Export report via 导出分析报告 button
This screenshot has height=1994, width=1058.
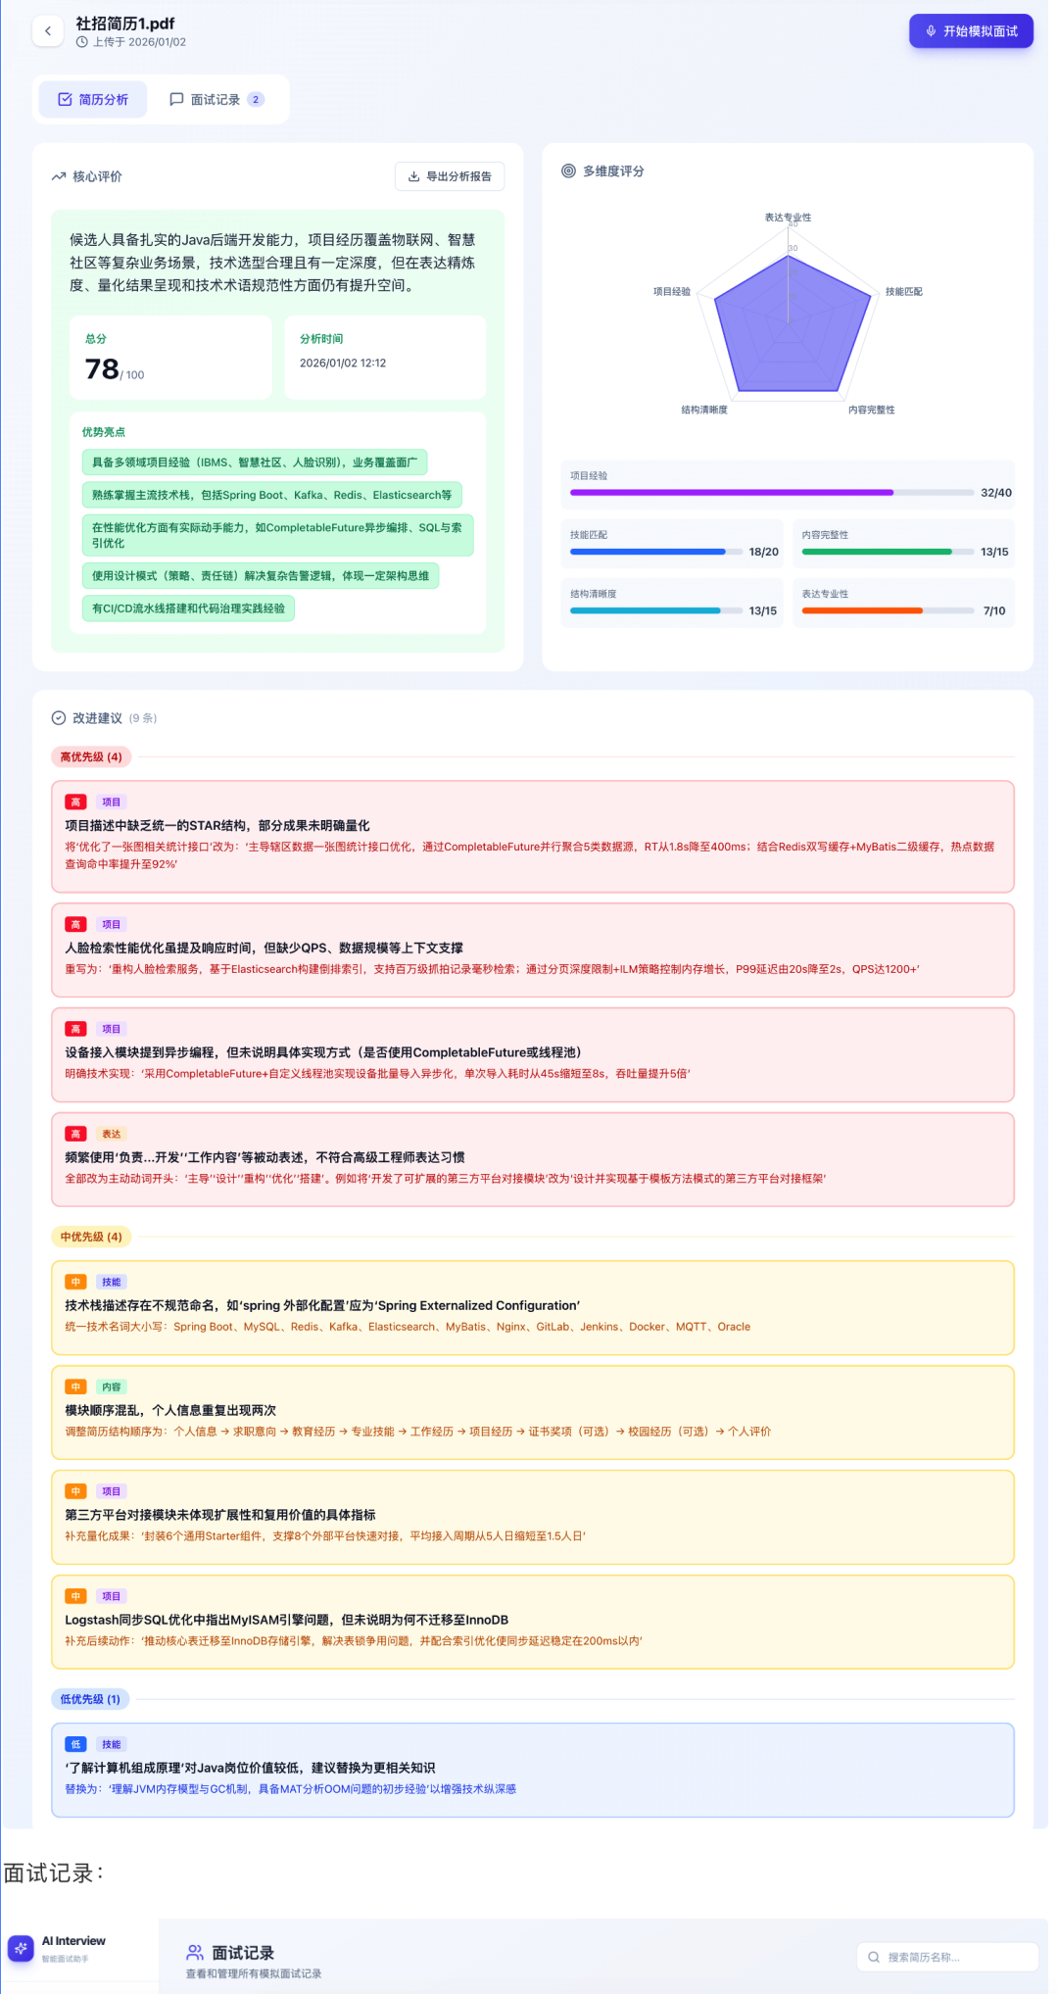(450, 176)
